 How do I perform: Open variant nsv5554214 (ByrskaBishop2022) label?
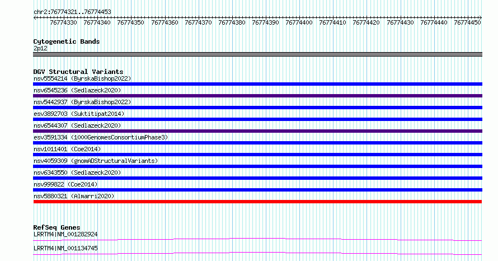pyautogui.click(x=82, y=78)
